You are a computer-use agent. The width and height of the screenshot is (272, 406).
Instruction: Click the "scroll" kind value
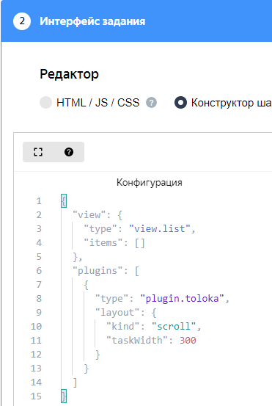tap(174, 326)
